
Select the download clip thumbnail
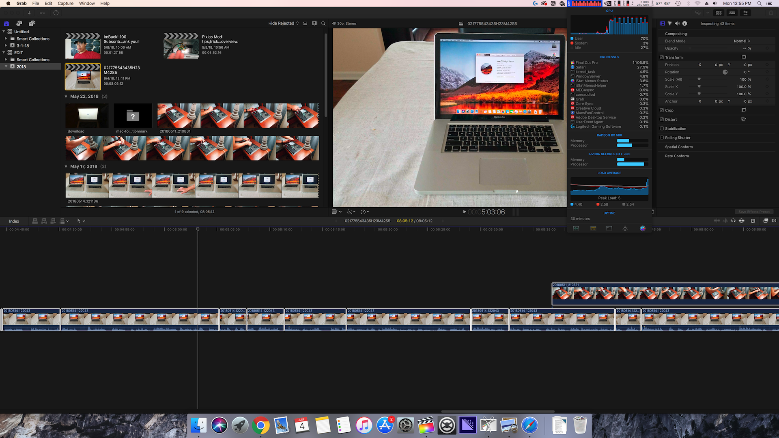pos(87,116)
